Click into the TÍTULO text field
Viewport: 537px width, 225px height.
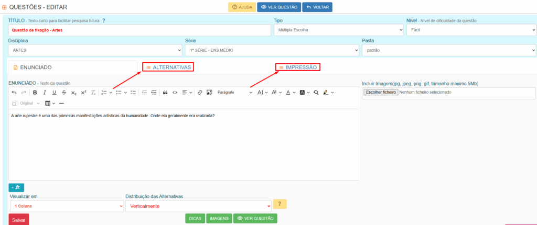point(139,30)
